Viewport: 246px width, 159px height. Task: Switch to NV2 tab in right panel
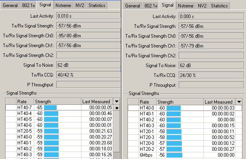coord(202,6)
